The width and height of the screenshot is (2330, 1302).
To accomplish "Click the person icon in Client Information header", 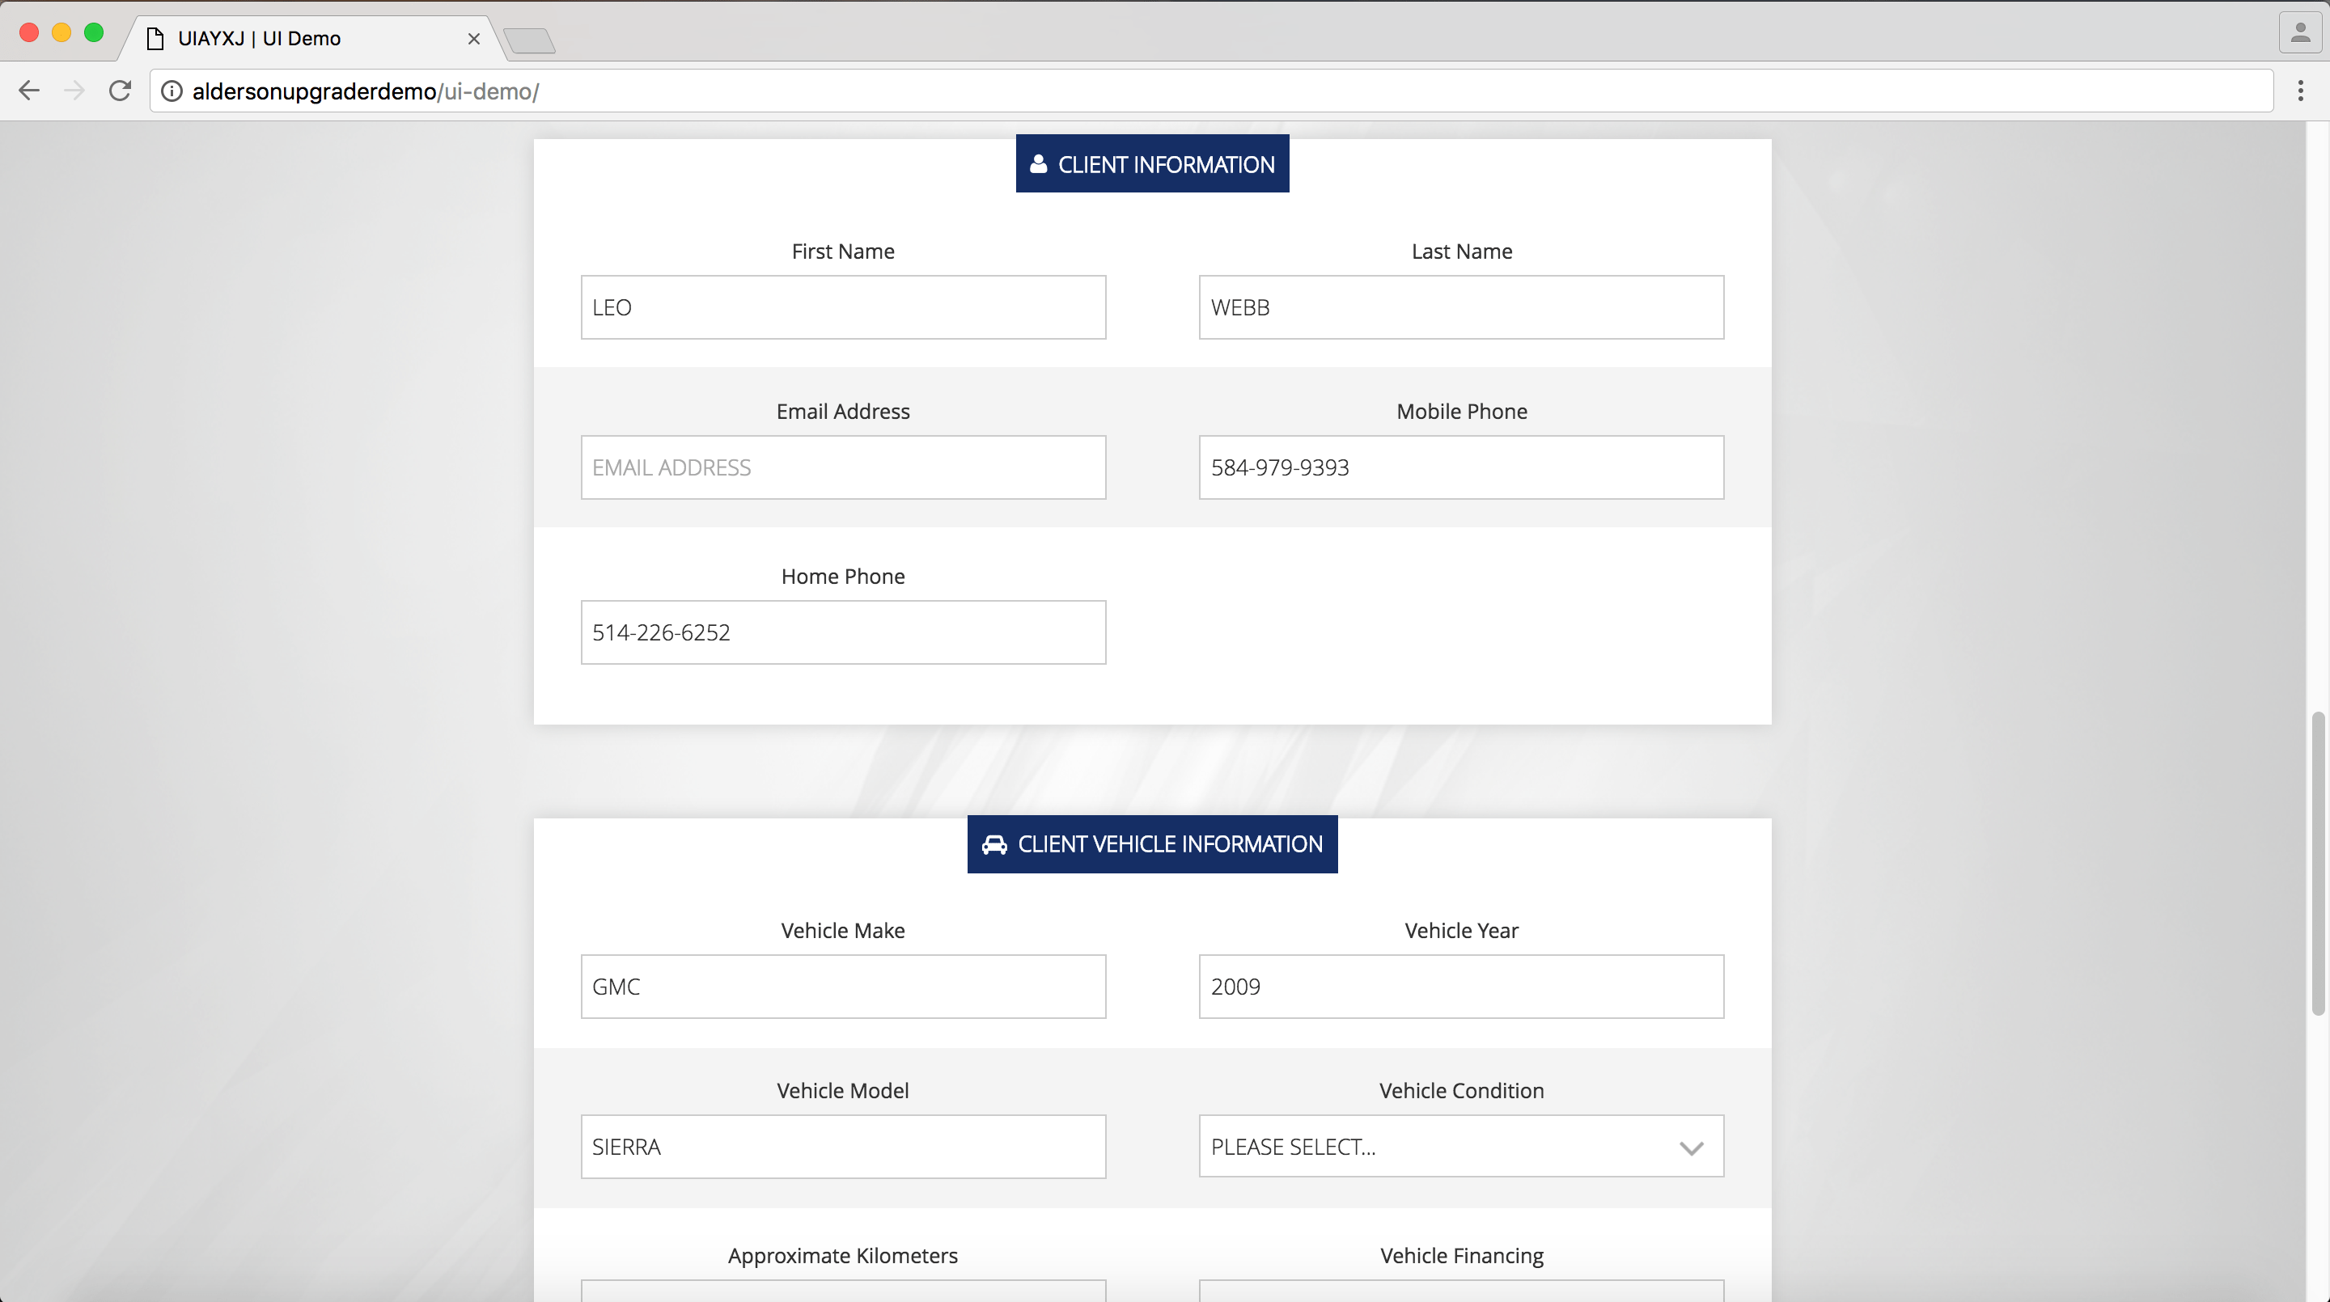I will 1038,163.
